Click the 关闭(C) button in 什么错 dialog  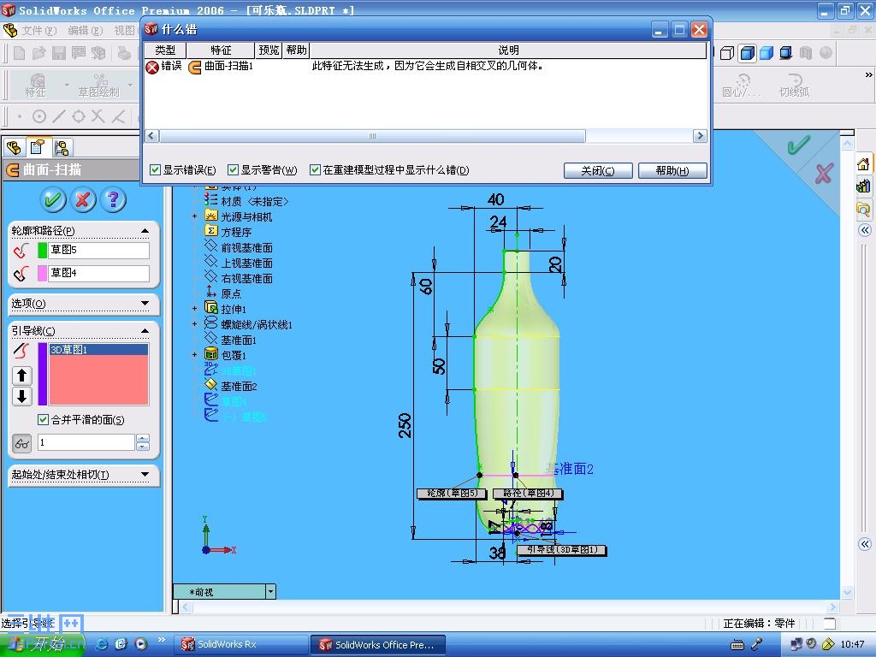point(598,170)
